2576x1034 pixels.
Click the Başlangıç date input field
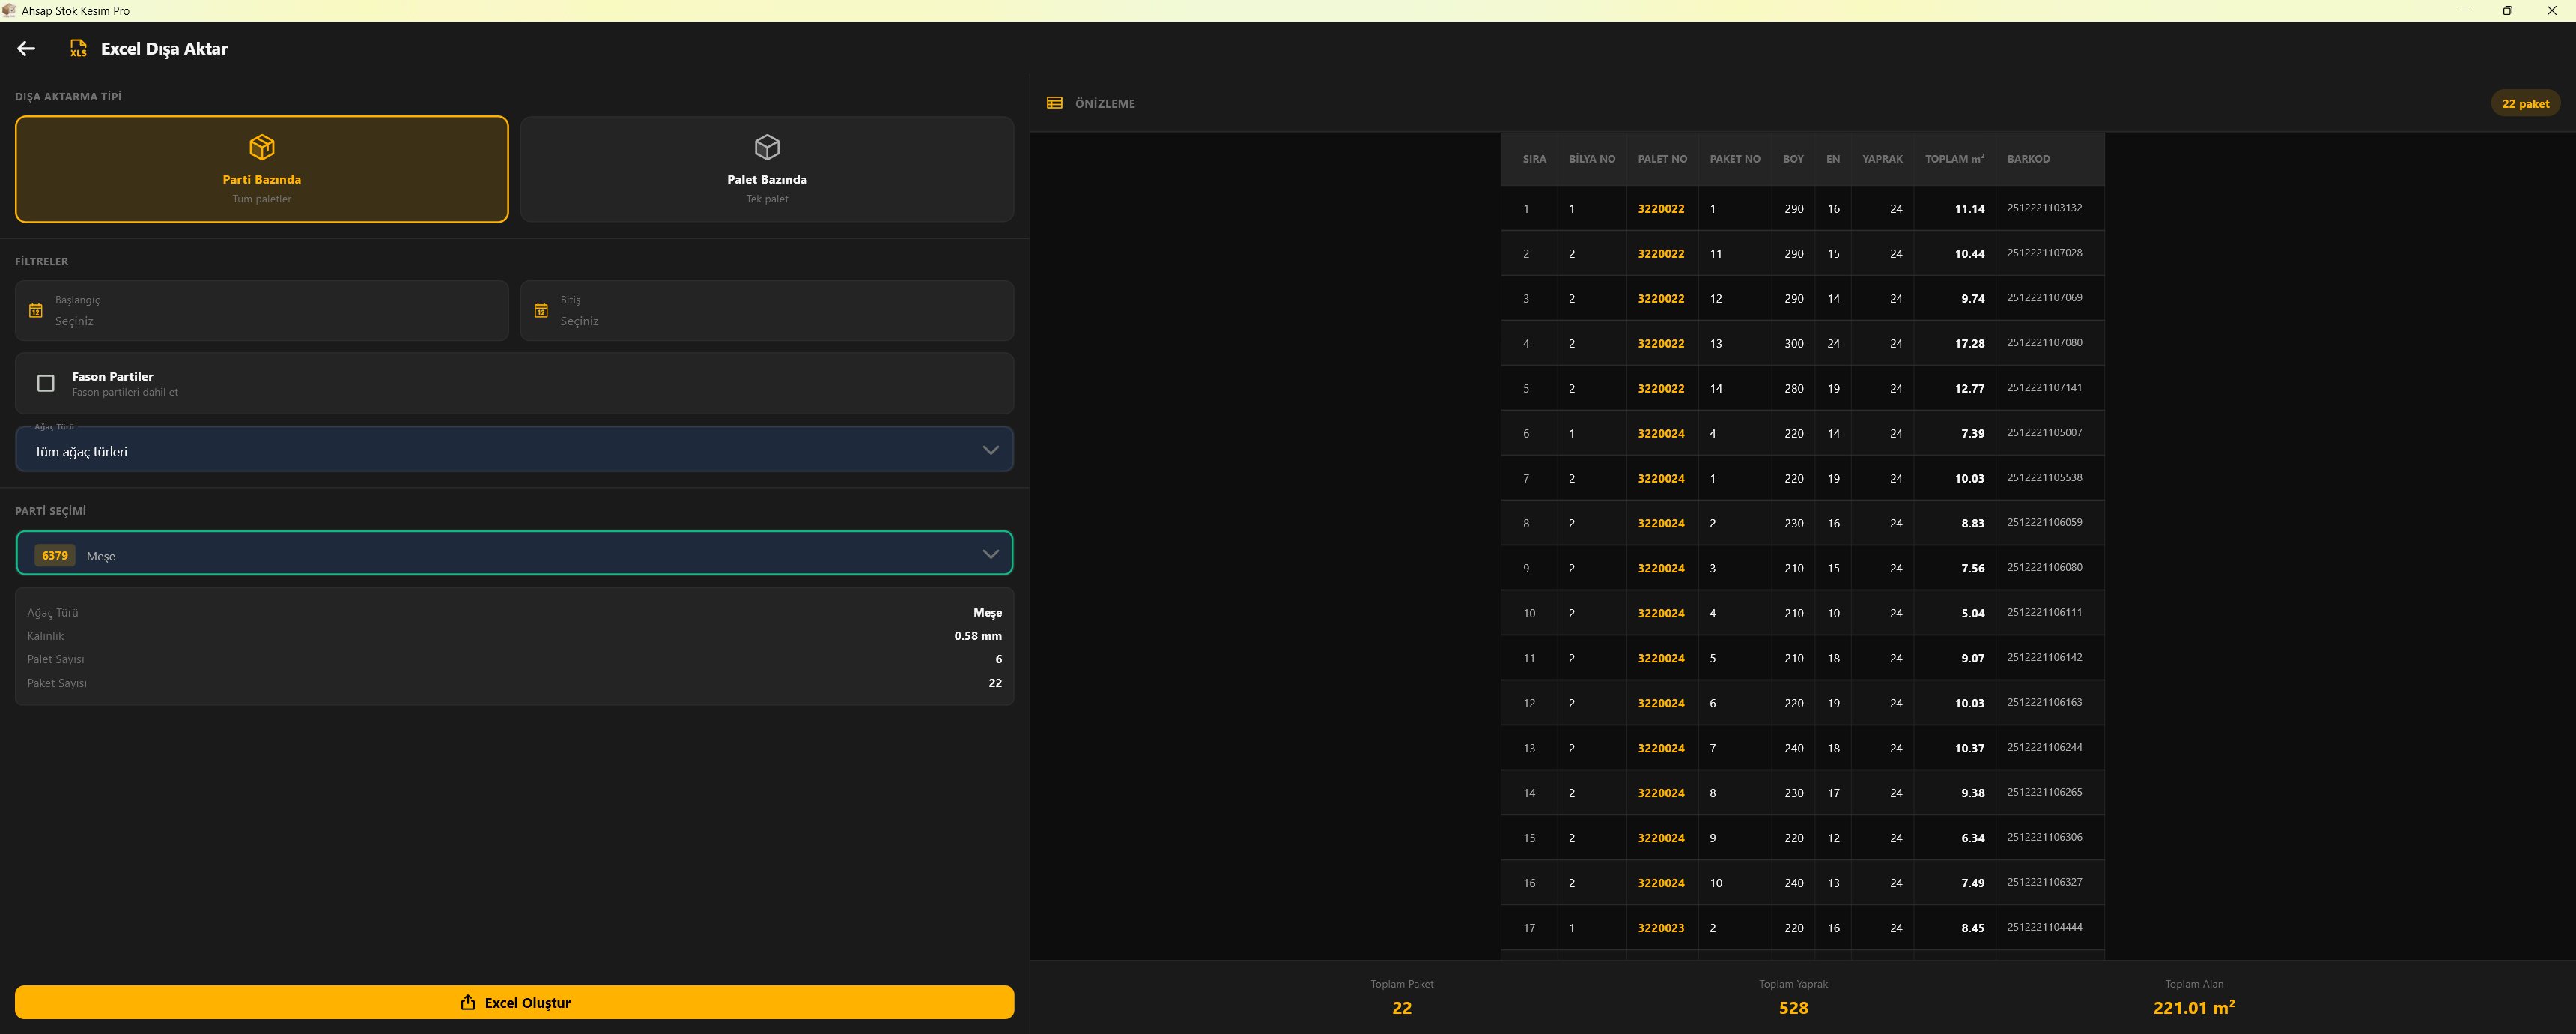tap(262, 310)
